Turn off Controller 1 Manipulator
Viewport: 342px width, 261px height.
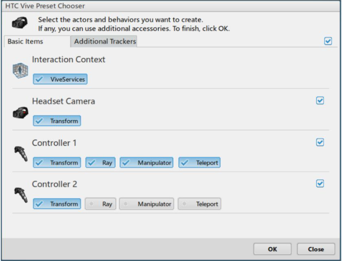(x=146, y=163)
